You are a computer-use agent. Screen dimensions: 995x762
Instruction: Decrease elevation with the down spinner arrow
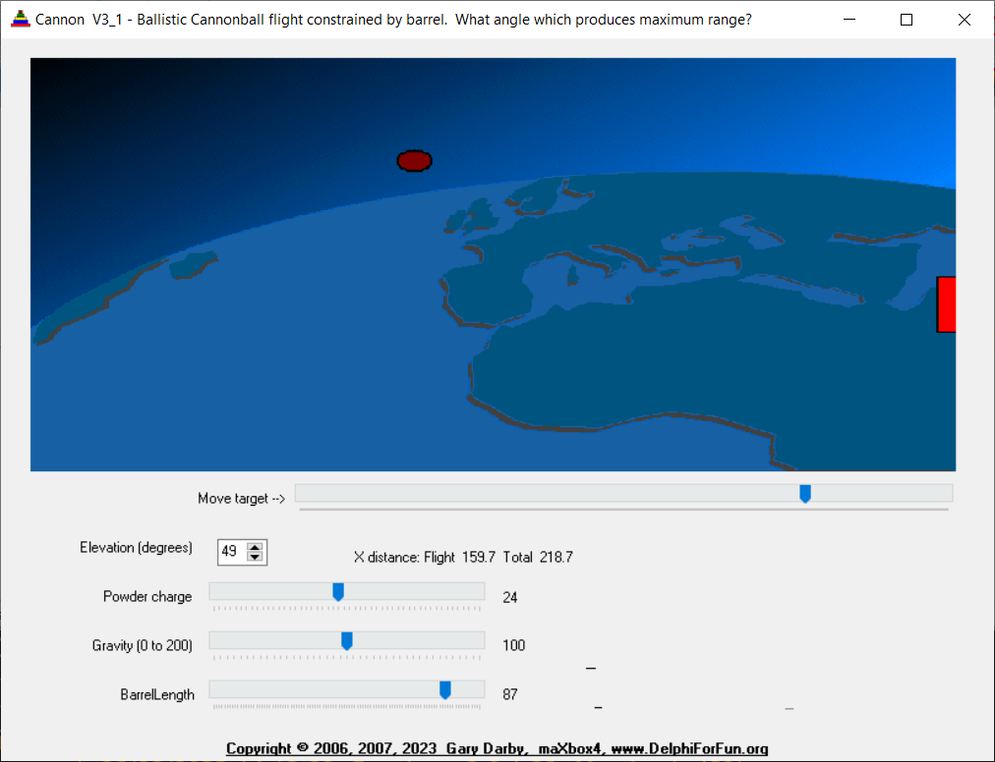[255, 558]
